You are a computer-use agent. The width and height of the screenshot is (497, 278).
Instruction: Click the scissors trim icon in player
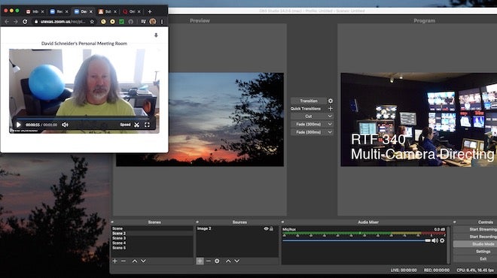pos(136,125)
